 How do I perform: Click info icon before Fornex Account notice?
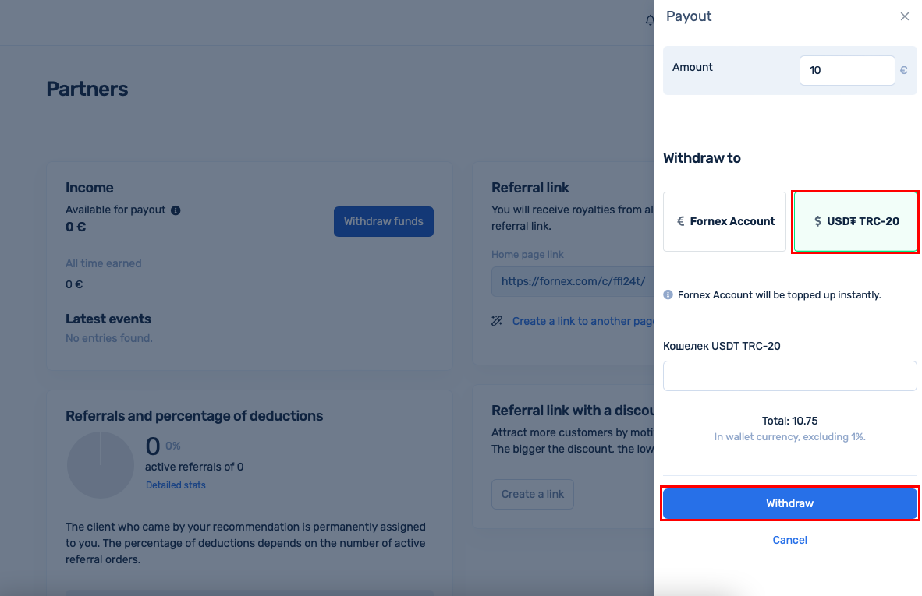[668, 294]
